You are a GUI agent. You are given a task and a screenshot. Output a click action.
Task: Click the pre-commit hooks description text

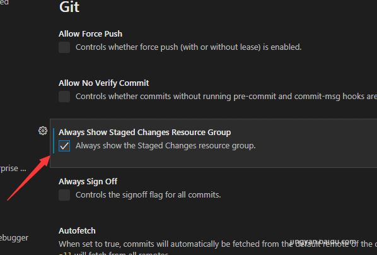point(226,97)
